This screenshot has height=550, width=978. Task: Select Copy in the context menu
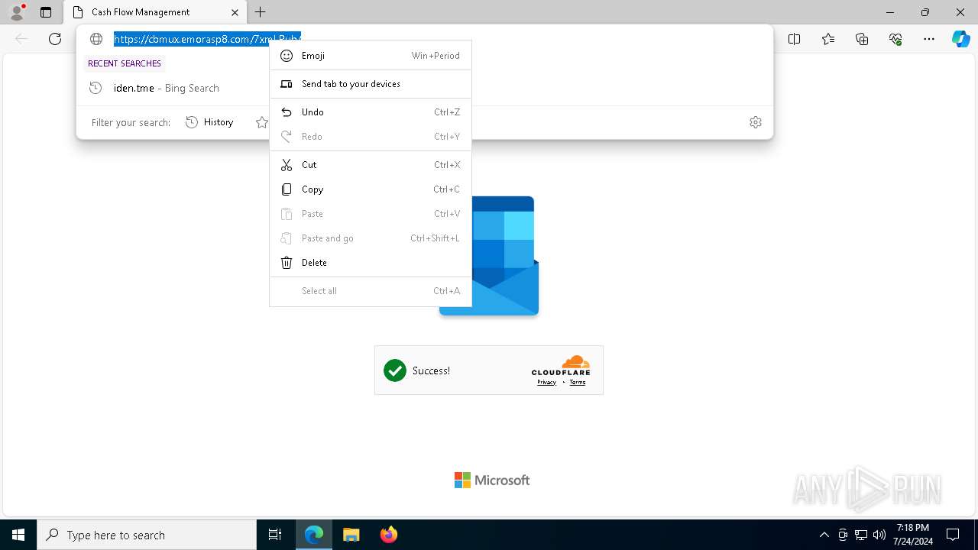click(371, 189)
